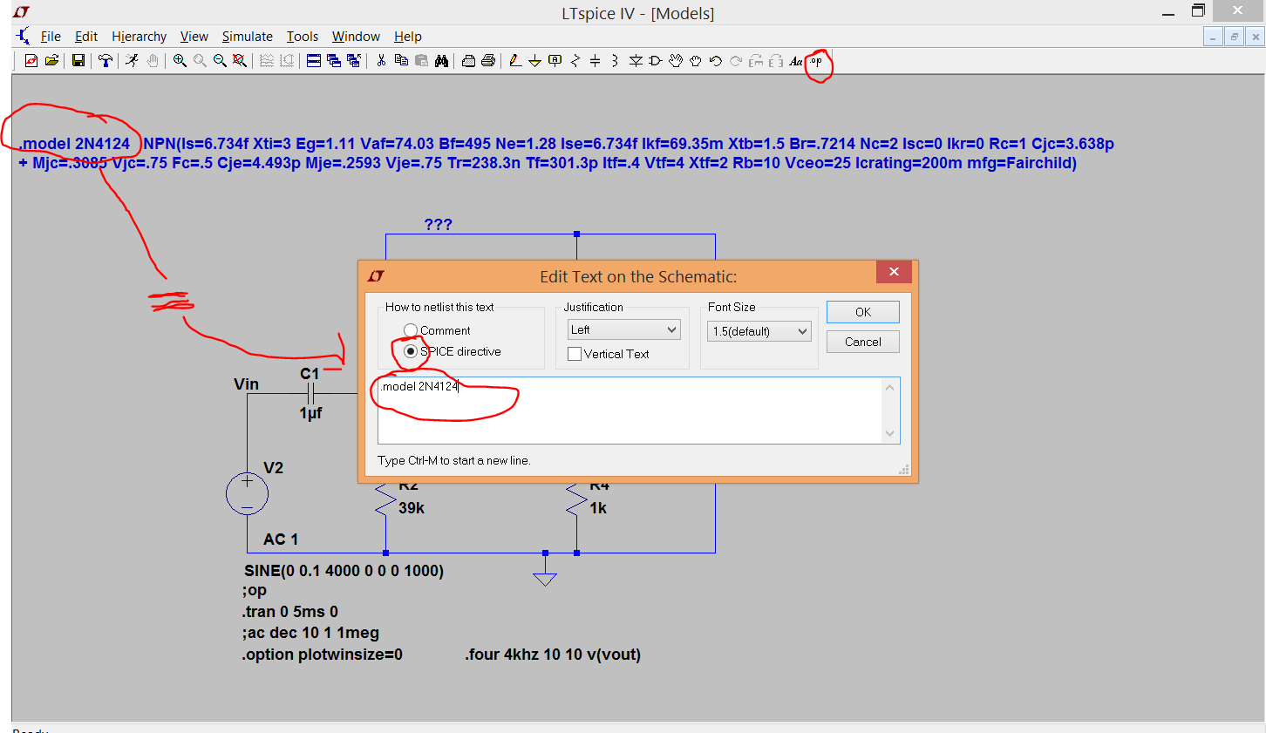Viewport: 1266px width, 733px height.
Task: Click the AC 1 source label
Action: tap(281, 540)
